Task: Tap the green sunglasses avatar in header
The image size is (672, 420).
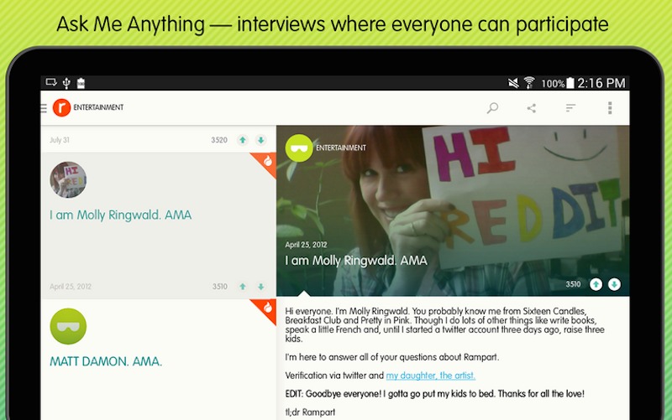Action: 299,148
